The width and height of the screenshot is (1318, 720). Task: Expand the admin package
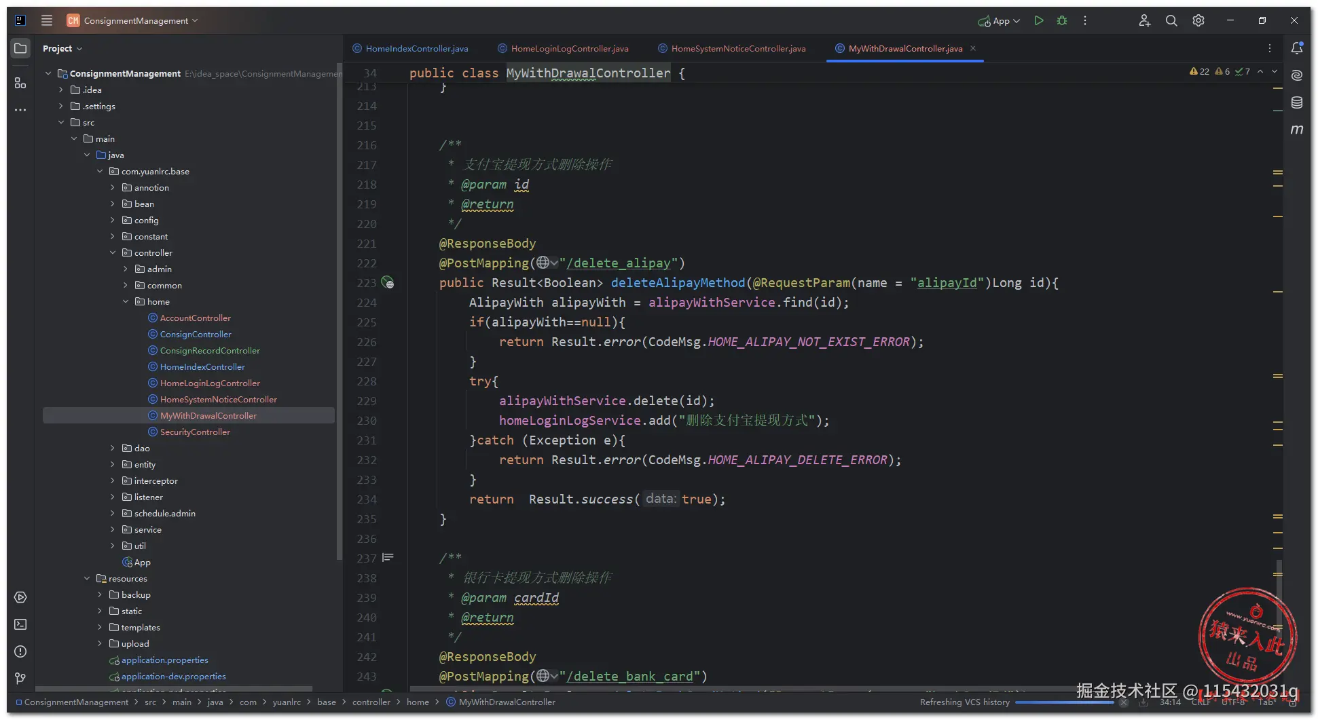tap(126, 269)
